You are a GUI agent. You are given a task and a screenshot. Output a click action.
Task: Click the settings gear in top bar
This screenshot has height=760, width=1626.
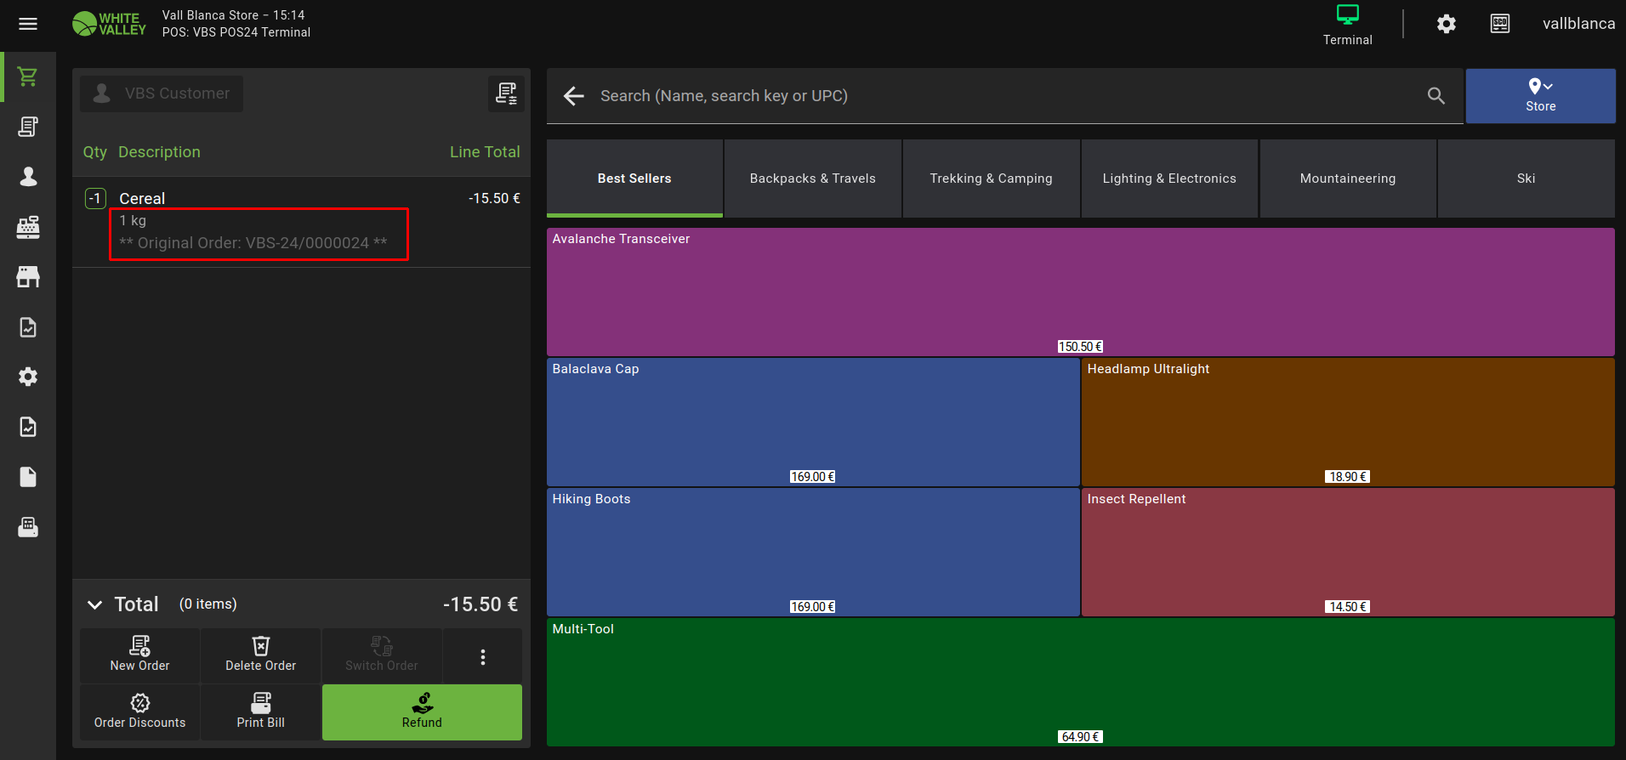1446,24
